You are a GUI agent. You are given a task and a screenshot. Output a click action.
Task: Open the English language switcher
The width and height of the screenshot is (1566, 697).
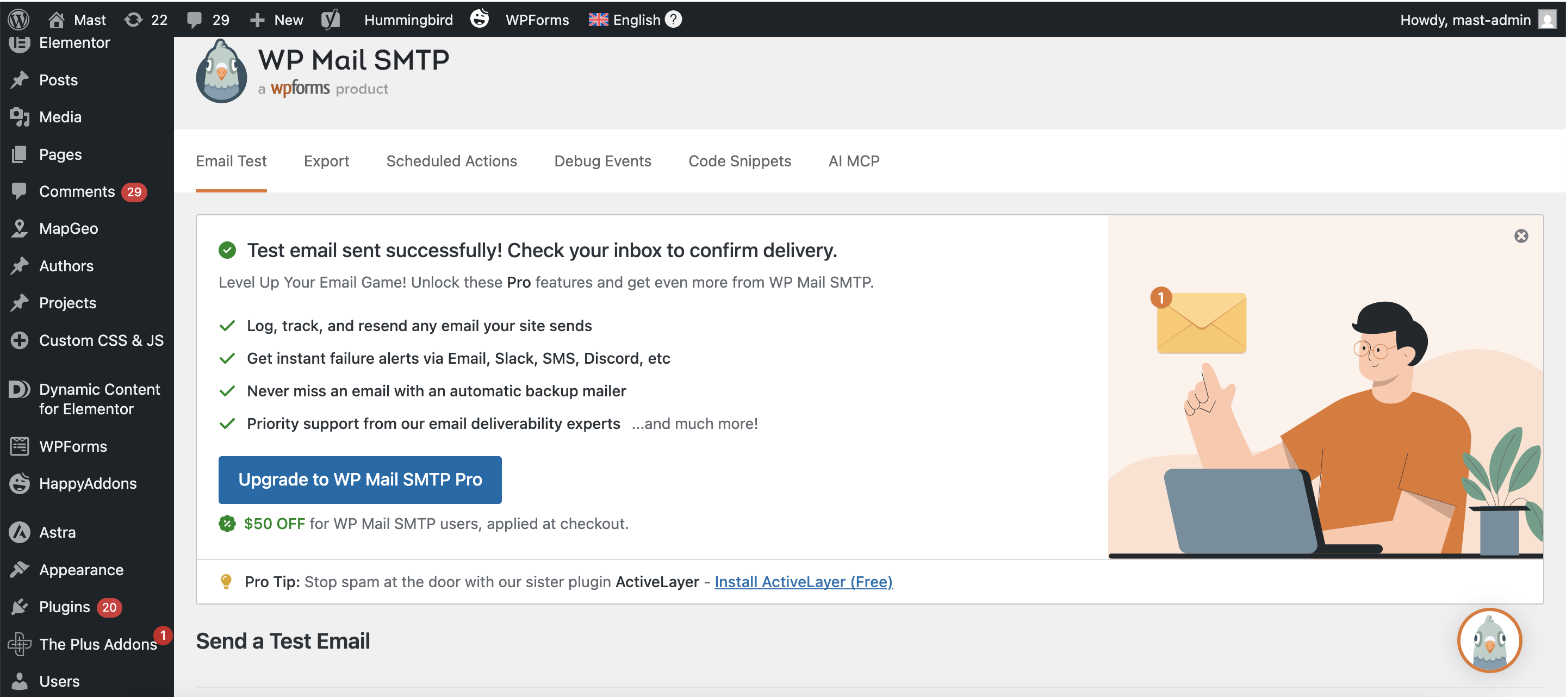click(625, 20)
